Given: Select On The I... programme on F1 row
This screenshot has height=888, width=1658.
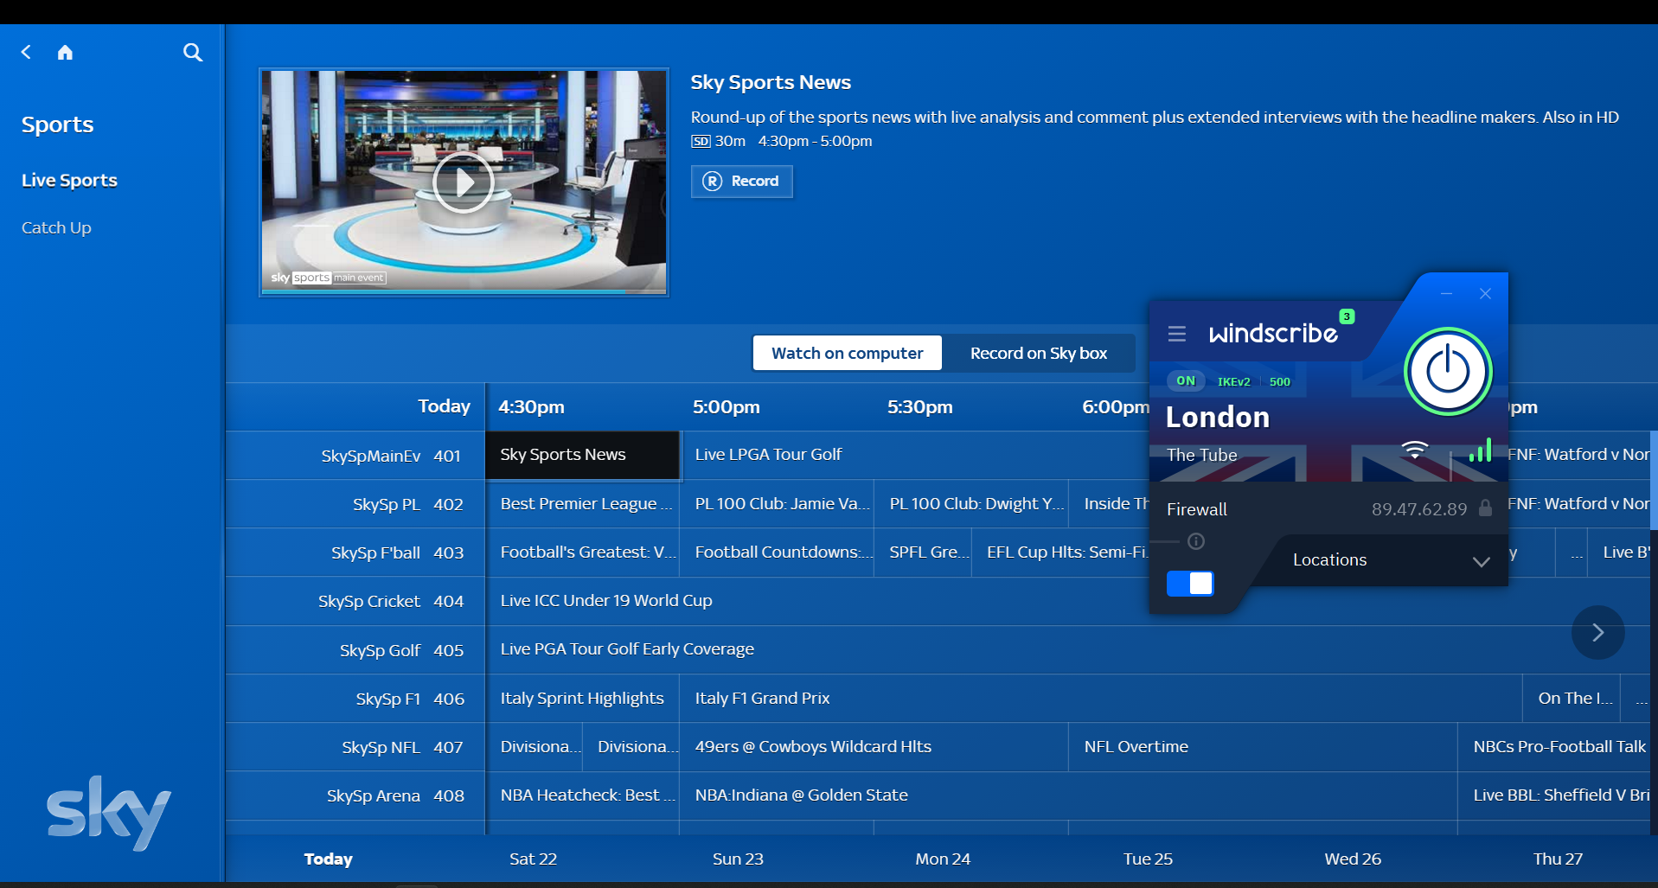Looking at the screenshot, I should [x=1572, y=699].
